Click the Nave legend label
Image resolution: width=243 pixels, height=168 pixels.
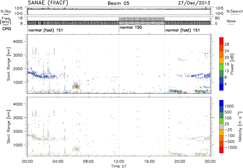click(x=231, y=21)
